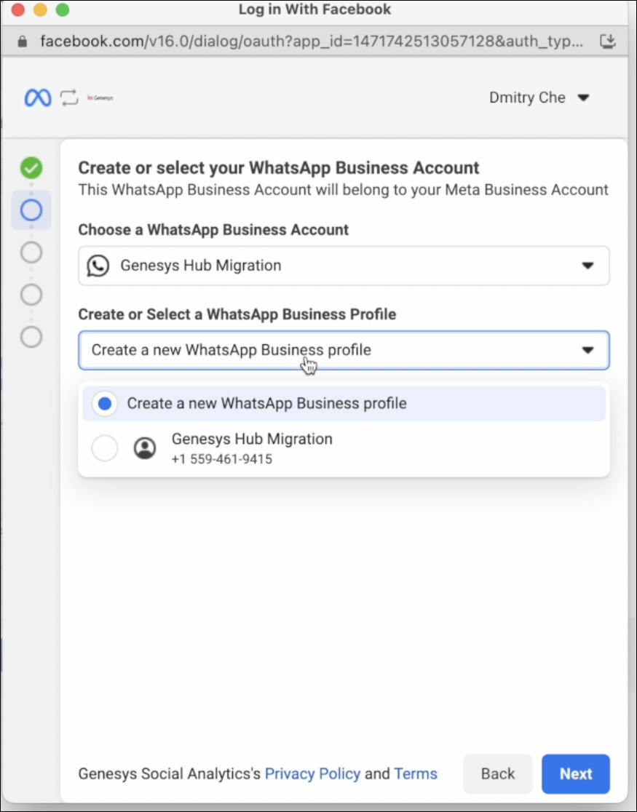Image resolution: width=637 pixels, height=812 pixels.
Task: Click the download icon in address bar
Action: tap(607, 41)
